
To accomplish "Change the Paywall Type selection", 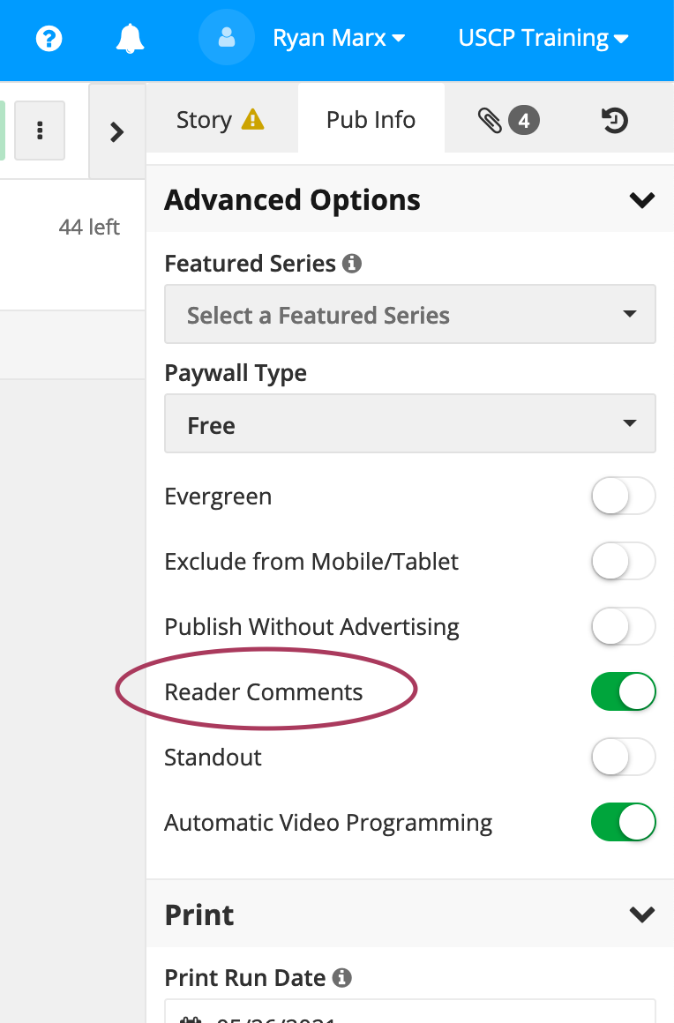I will point(409,423).
